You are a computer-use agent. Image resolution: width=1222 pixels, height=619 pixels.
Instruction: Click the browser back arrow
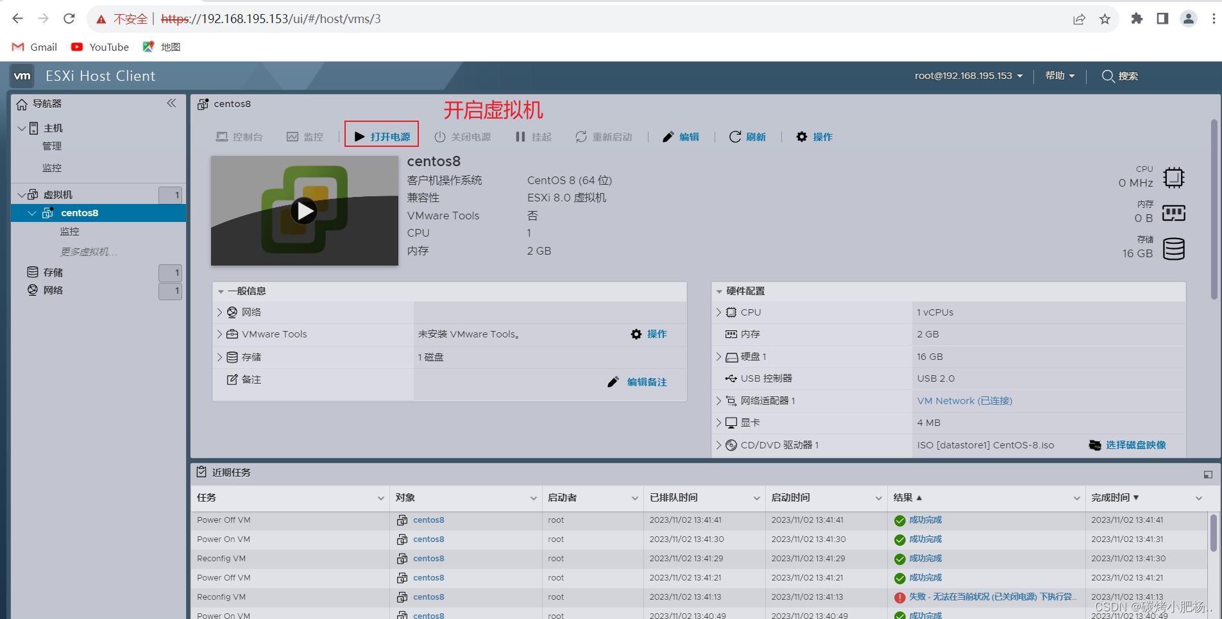pyautogui.click(x=18, y=19)
